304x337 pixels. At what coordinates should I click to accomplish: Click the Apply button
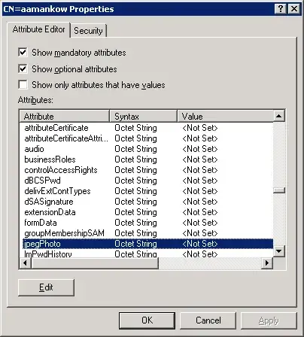(x=269, y=320)
